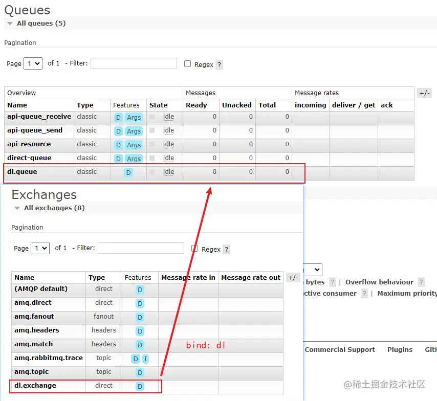Click the idle state of api-queue_receive
The width and height of the screenshot is (437, 401).
(x=169, y=117)
